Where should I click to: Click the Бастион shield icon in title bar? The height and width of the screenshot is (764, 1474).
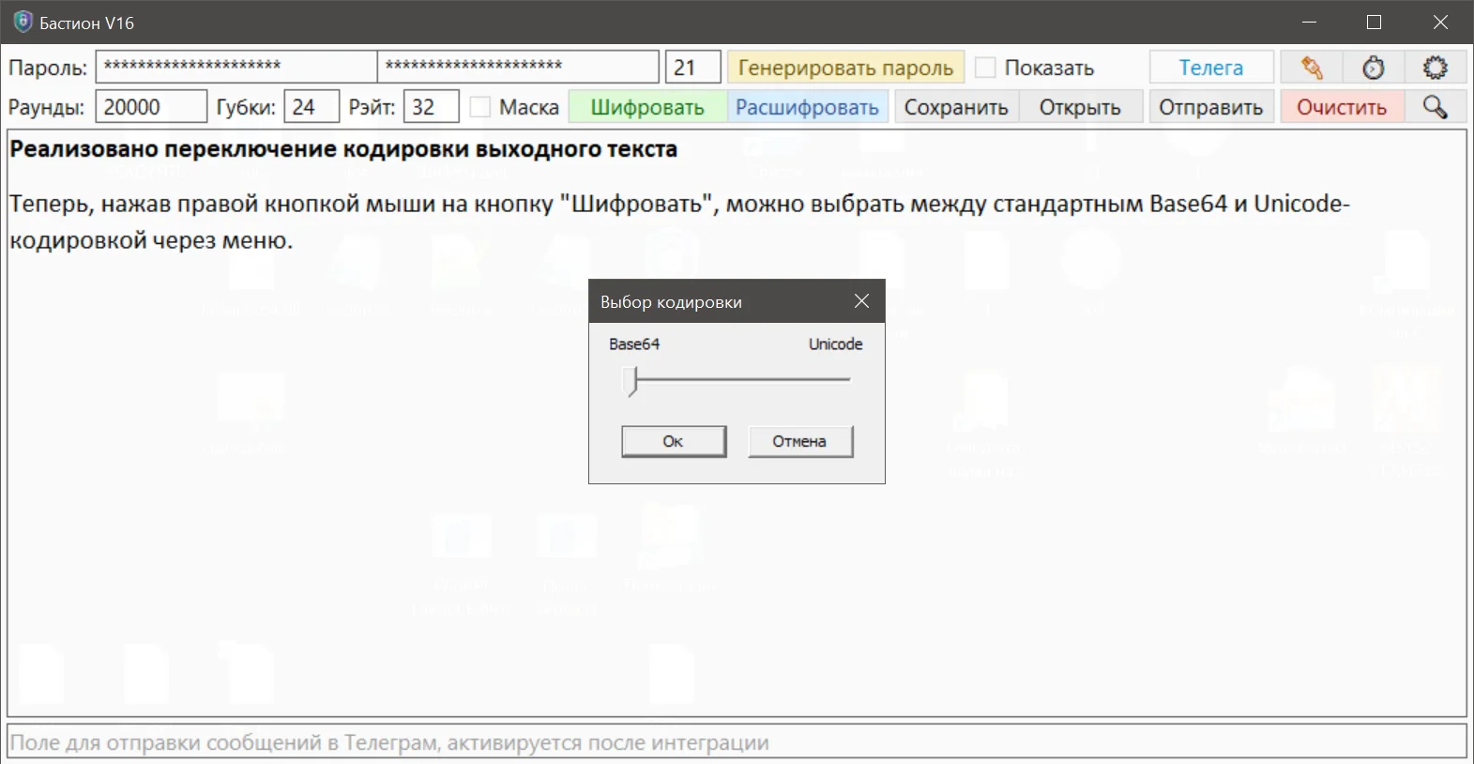23,23
